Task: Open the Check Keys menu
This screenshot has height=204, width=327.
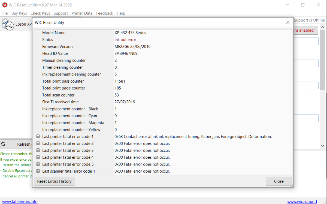Action: click(x=40, y=13)
